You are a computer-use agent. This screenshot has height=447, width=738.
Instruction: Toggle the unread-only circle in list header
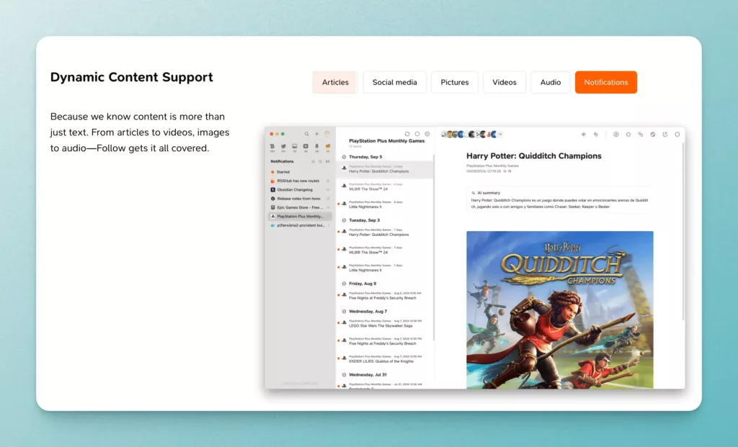coord(417,134)
